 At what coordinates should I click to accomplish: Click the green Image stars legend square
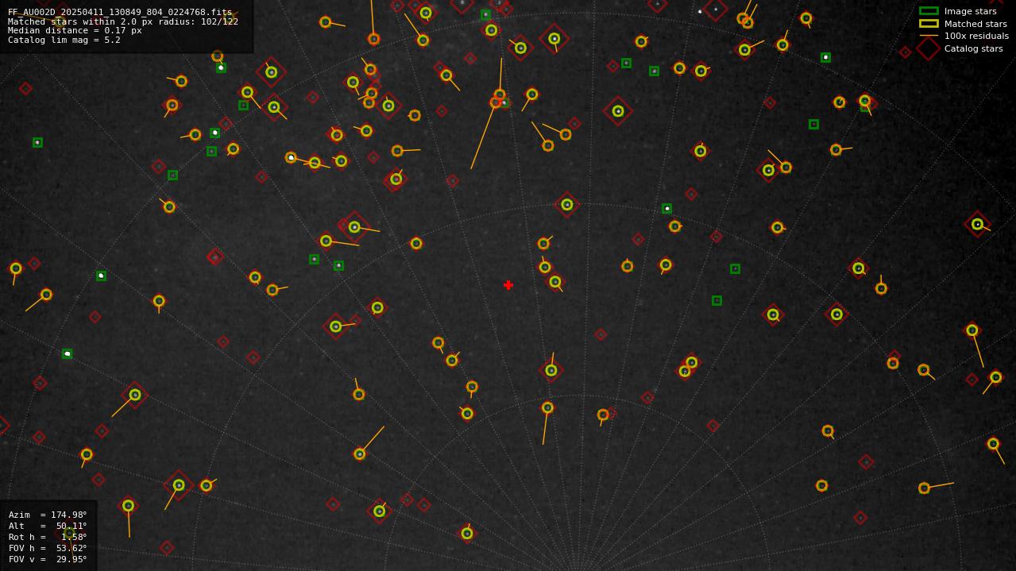pyautogui.click(x=929, y=11)
